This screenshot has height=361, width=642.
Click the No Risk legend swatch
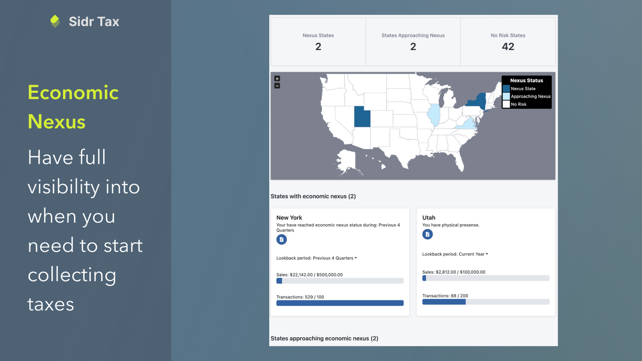506,104
